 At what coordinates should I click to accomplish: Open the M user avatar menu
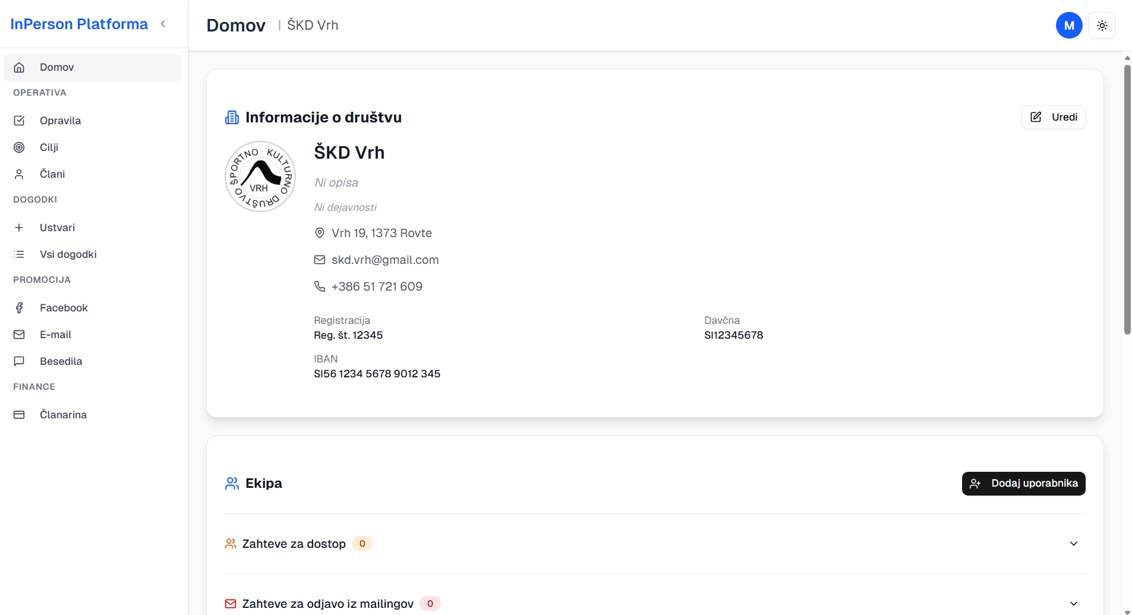point(1068,25)
